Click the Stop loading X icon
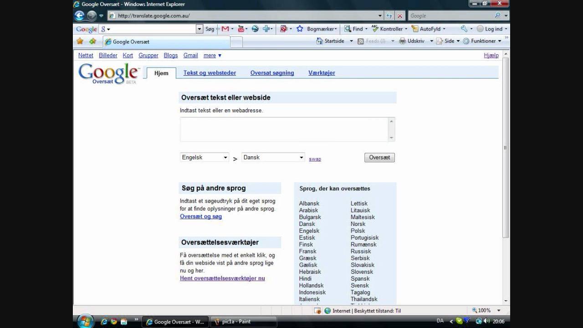583x328 pixels. [400, 15]
